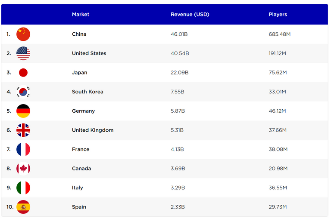Image resolution: width=331 pixels, height=222 pixels.
Task: Click Germany's 46.12M players value
Action: [277, 111]
